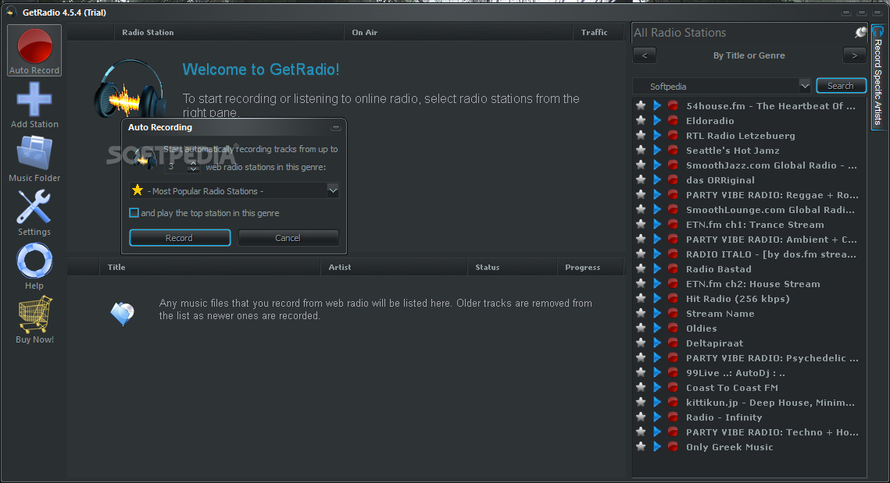
Task: Select the Radio Bastad station name
Action: (718, 268)
